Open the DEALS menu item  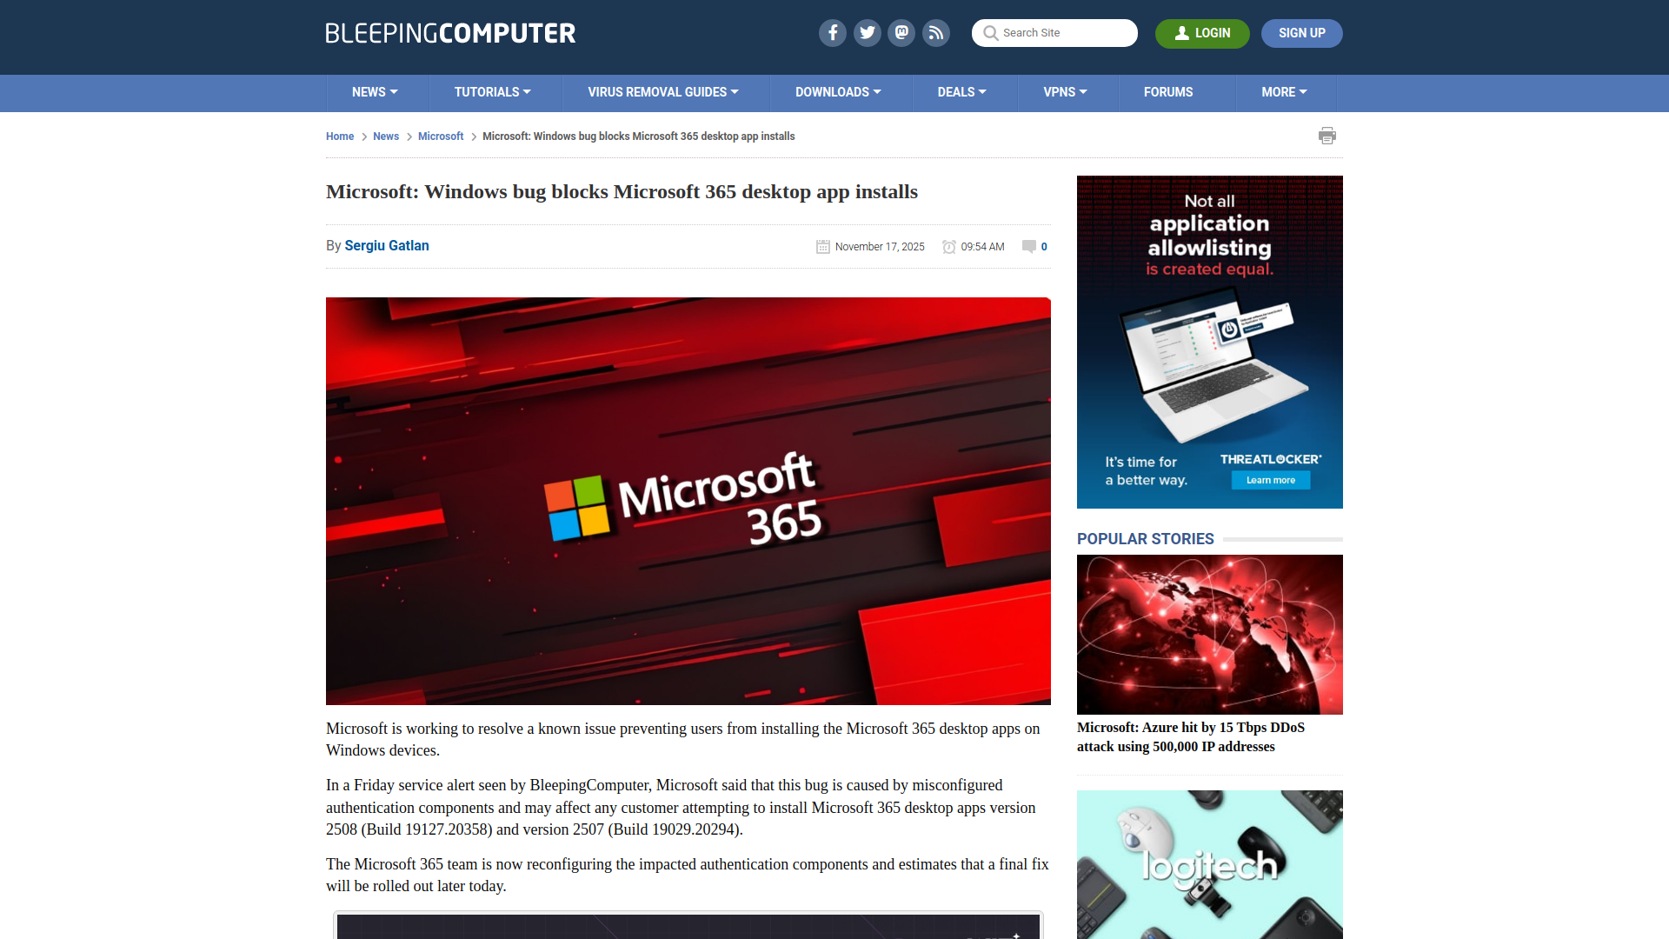(961, 92)
